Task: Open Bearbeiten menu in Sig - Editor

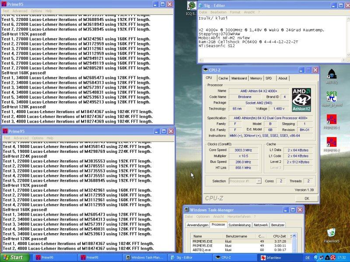Action: [218, 12]
